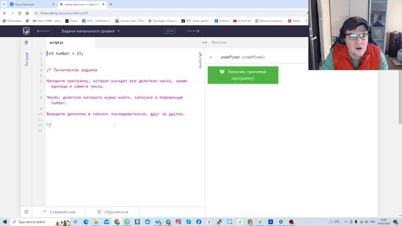Open WhatsApp from the taskbar

tap(127, 222)
